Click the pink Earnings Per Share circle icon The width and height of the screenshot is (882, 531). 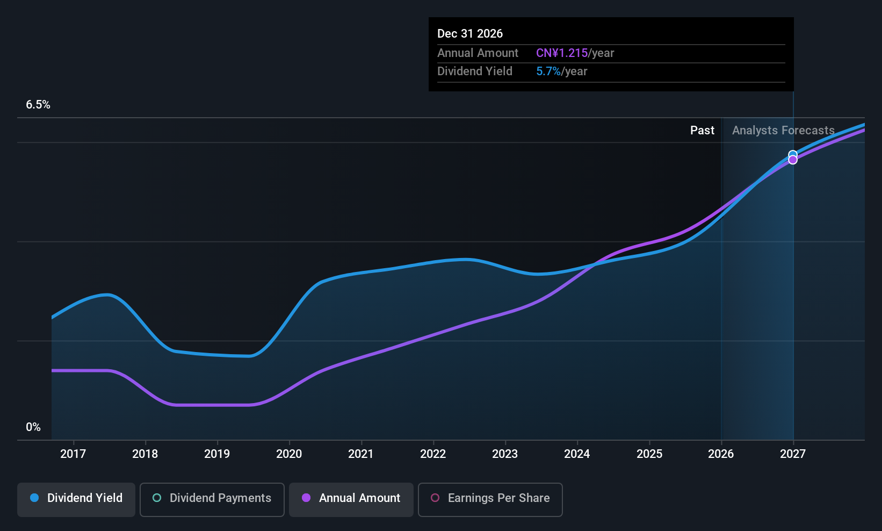(x=435, y=498)
